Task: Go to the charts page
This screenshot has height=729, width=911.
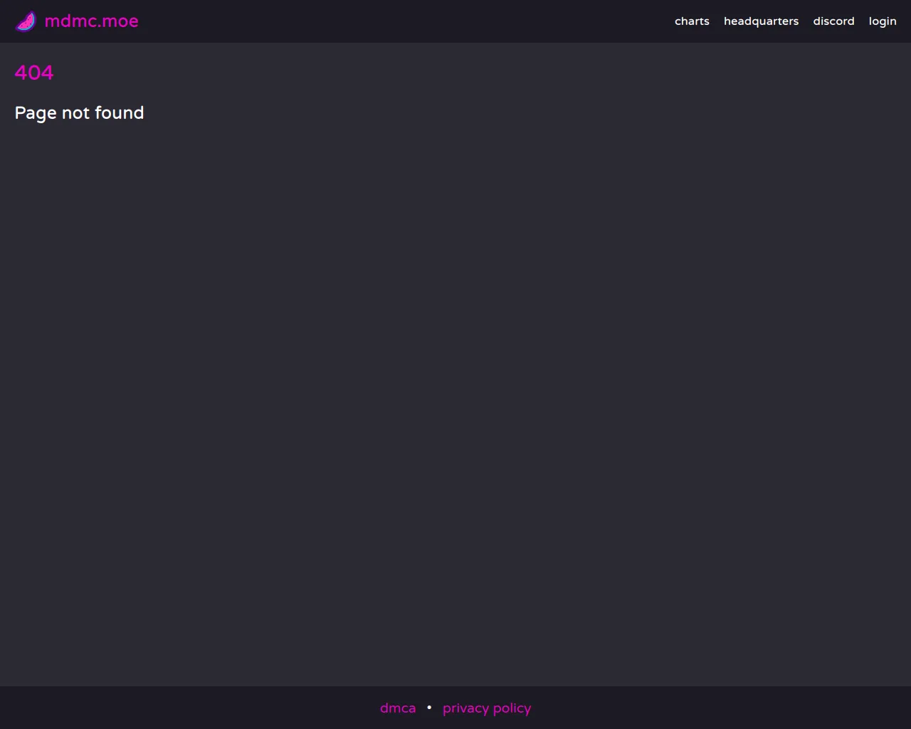Action: [692, 21]
